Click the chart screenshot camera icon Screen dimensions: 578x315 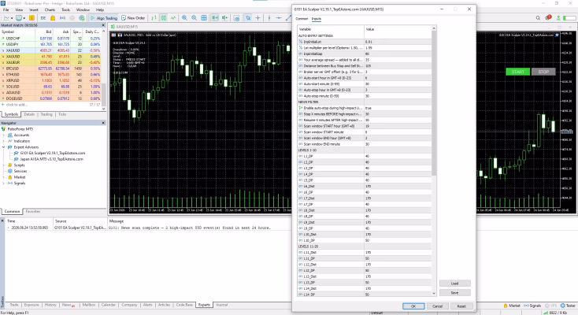[237, 17]
